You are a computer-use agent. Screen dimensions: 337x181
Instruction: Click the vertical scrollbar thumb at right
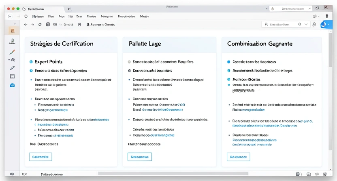[331, 50]
